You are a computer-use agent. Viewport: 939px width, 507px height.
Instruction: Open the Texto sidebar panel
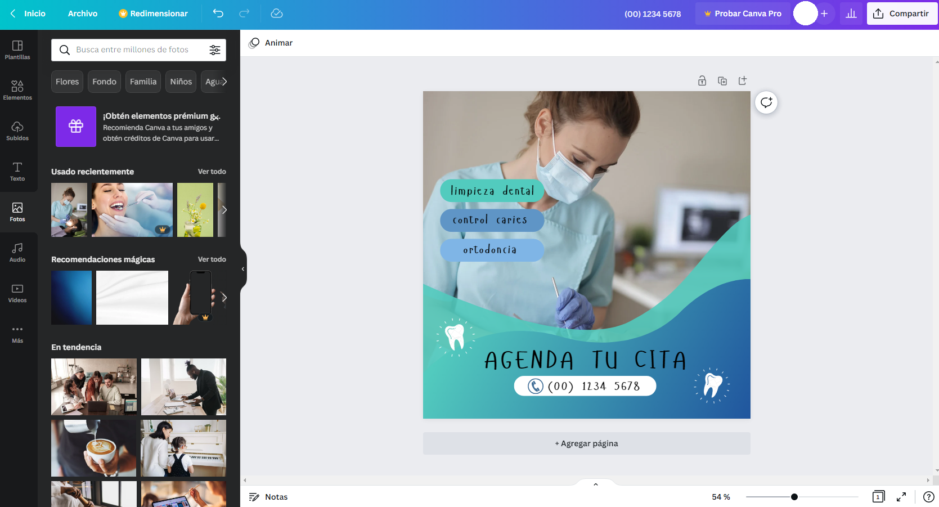click(x=17, y=172)
